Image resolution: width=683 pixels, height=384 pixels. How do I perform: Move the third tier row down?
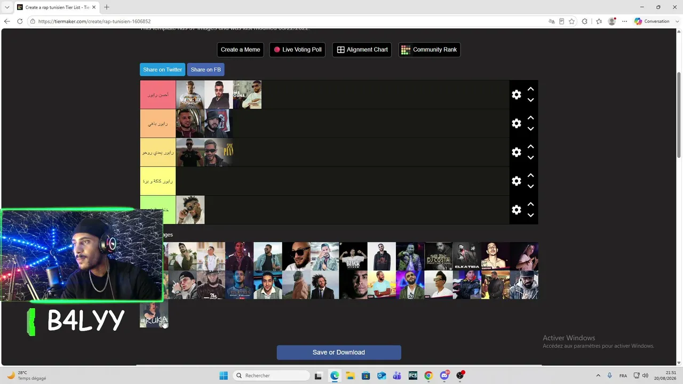(530, 157)
